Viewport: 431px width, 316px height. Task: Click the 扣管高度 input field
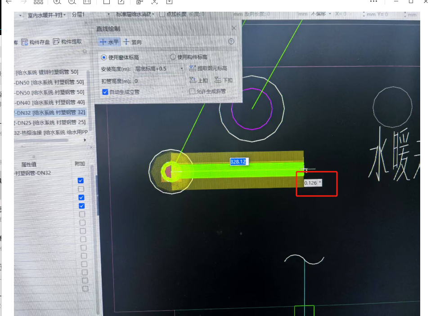point(159,81)
